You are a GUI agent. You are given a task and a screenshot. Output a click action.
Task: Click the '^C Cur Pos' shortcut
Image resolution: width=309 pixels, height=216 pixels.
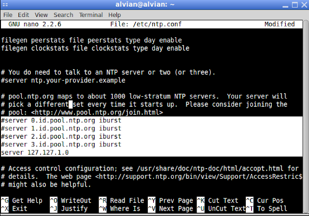(265, 201)
